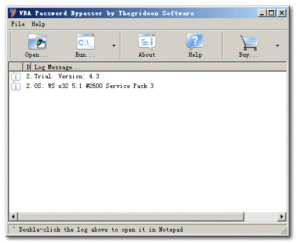Image resolution: width=296 pixels, height=243 pixels.
Task: Click the horizontal scrollbar thumb
Action: click(x=131, y=216)
